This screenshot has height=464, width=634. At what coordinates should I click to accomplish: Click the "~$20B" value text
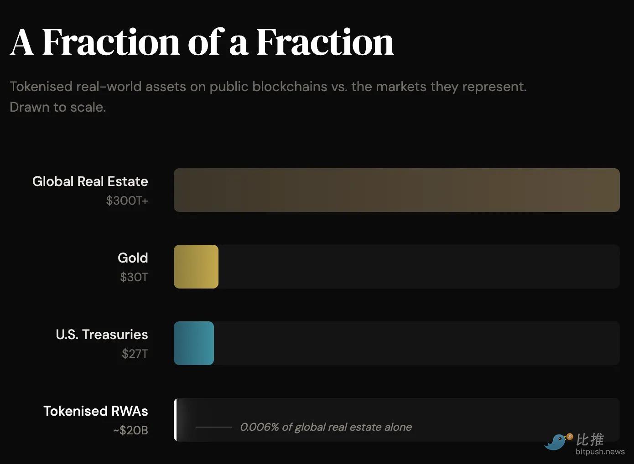(130, 430)
